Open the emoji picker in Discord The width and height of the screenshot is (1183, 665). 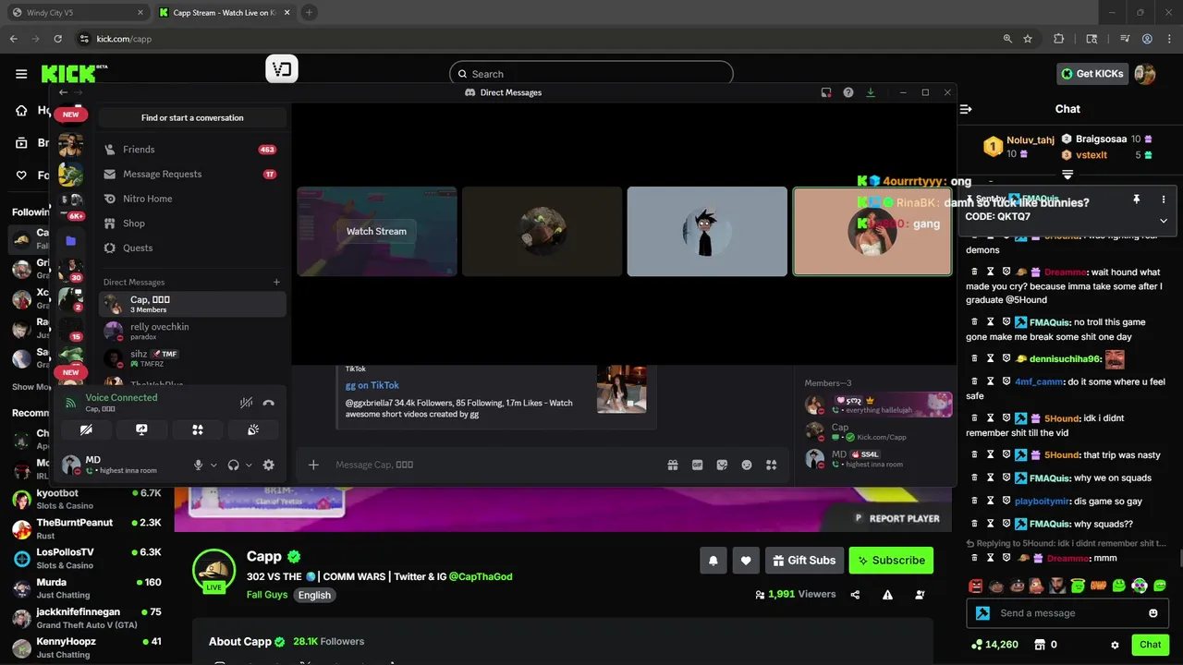(747, 465)
